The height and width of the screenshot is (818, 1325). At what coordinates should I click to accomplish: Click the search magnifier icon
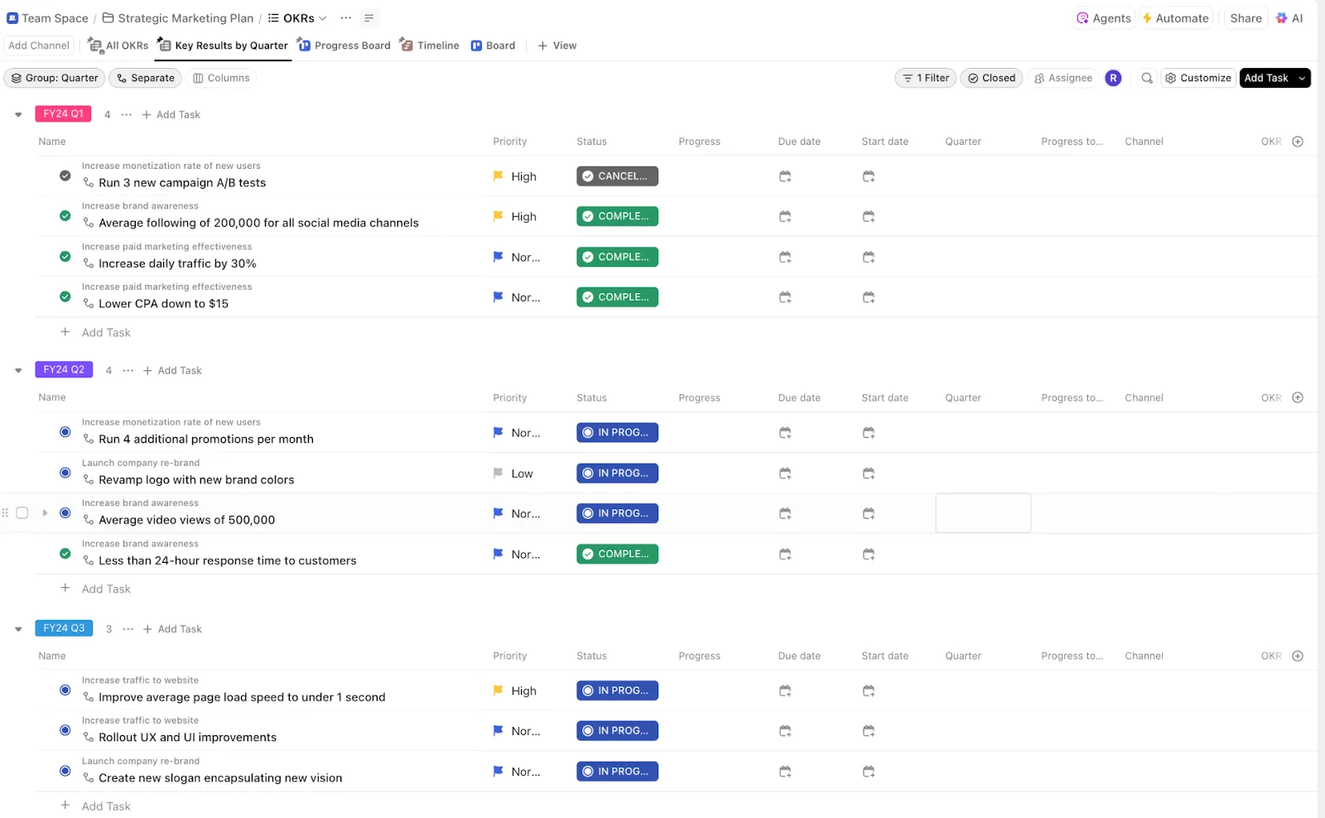click(x=1147, y=78)
